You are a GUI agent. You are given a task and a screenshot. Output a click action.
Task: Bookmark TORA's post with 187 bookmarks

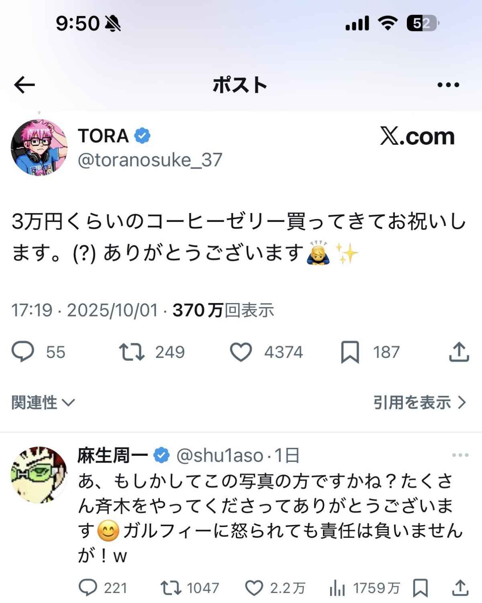point(350,352)
